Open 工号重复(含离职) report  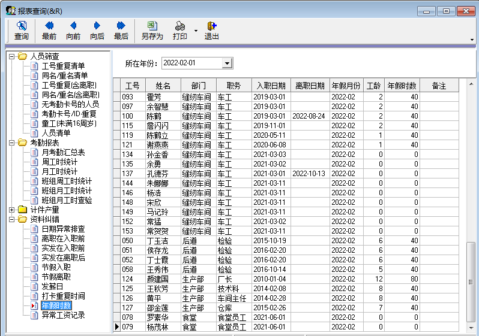coord(69,85)
